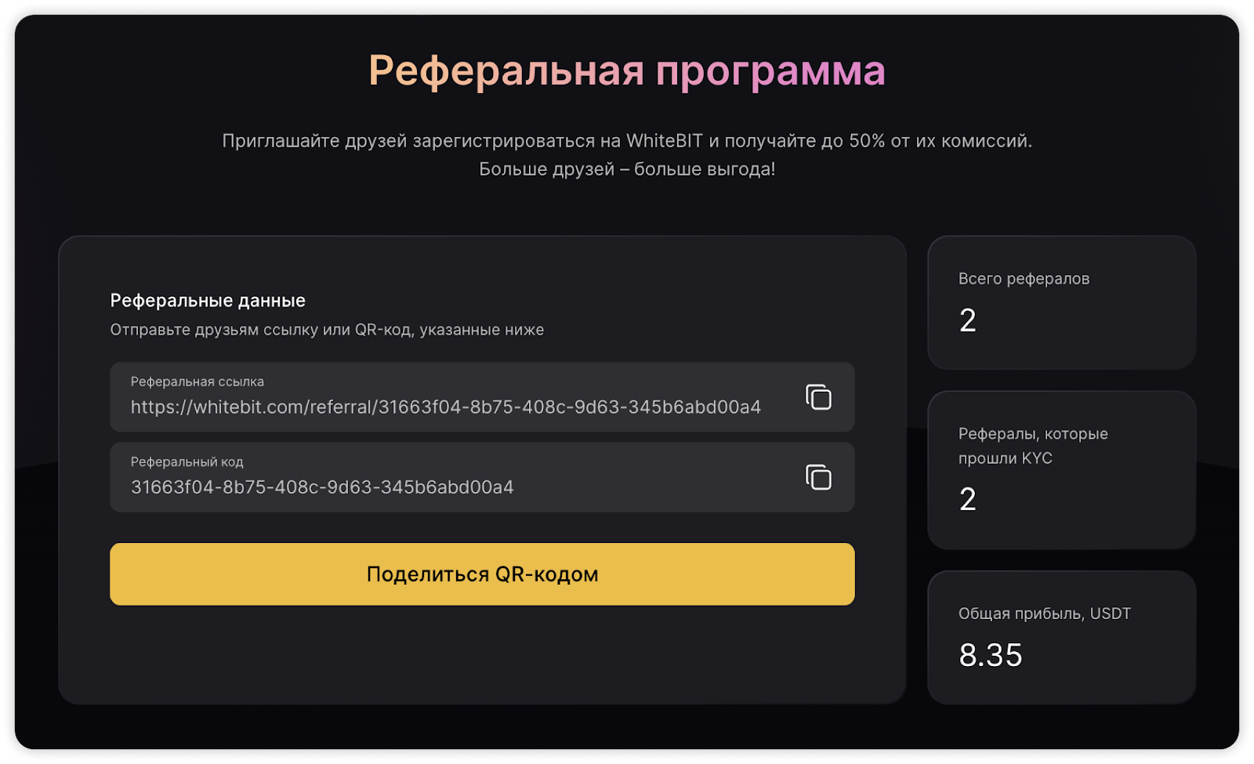This screenshot has height=764, width=1254.
Task: Click the KYC-verified referrals count value
Action: pyautogui.click(x=968, y=500)
